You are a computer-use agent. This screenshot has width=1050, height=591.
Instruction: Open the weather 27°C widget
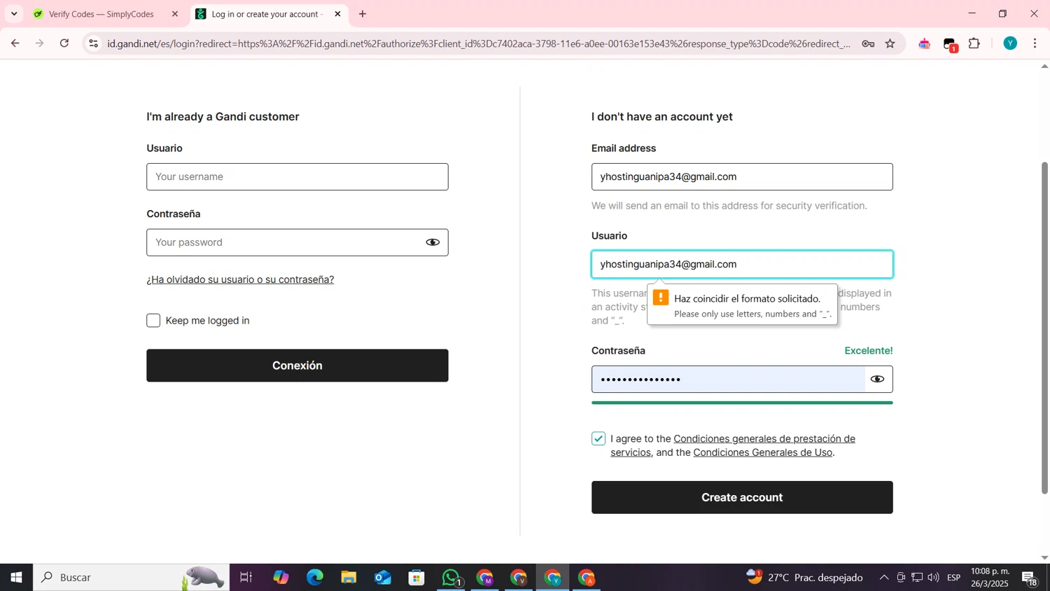(x=805, y=578)
